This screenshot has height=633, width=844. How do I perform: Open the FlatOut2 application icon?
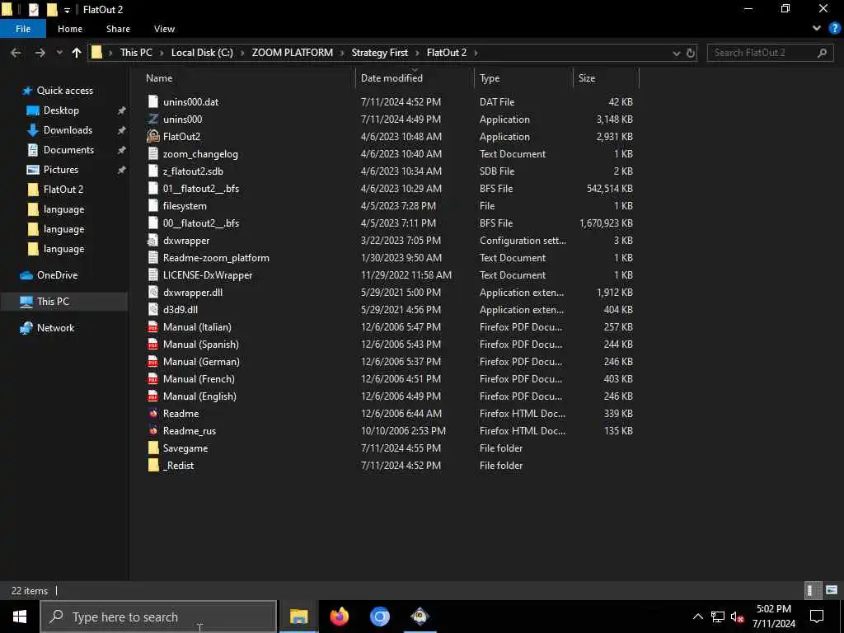click(x=152, y=136)
